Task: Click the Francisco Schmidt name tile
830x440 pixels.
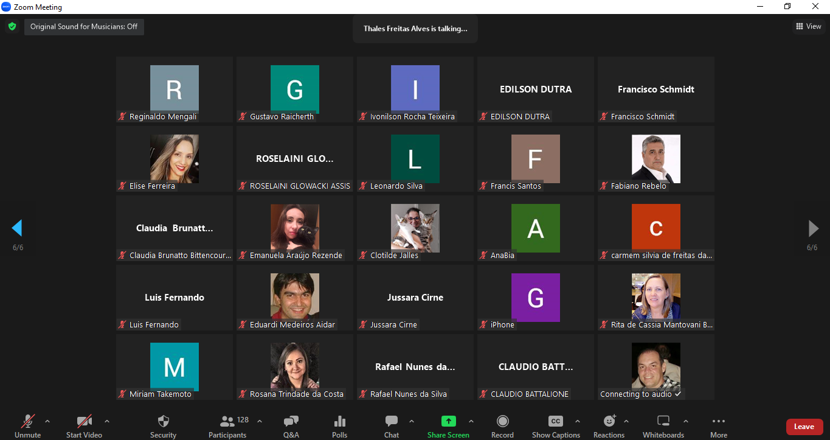Action: (x=656, y=89)
